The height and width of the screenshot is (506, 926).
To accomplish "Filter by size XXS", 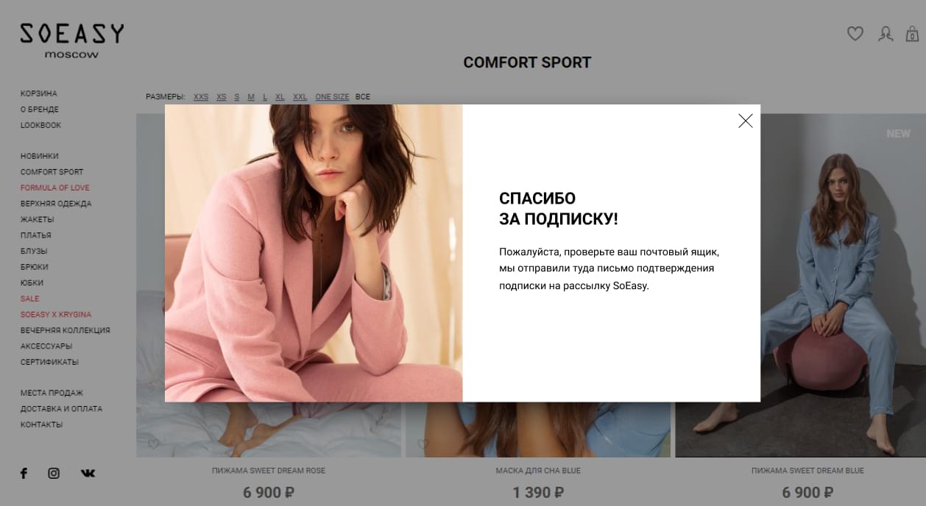I will coord(201,97).
